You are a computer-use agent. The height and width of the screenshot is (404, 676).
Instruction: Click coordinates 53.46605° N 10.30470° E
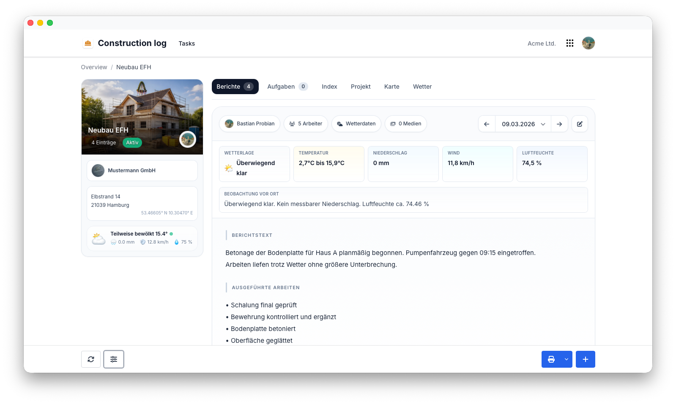click(x=167, y=213)
